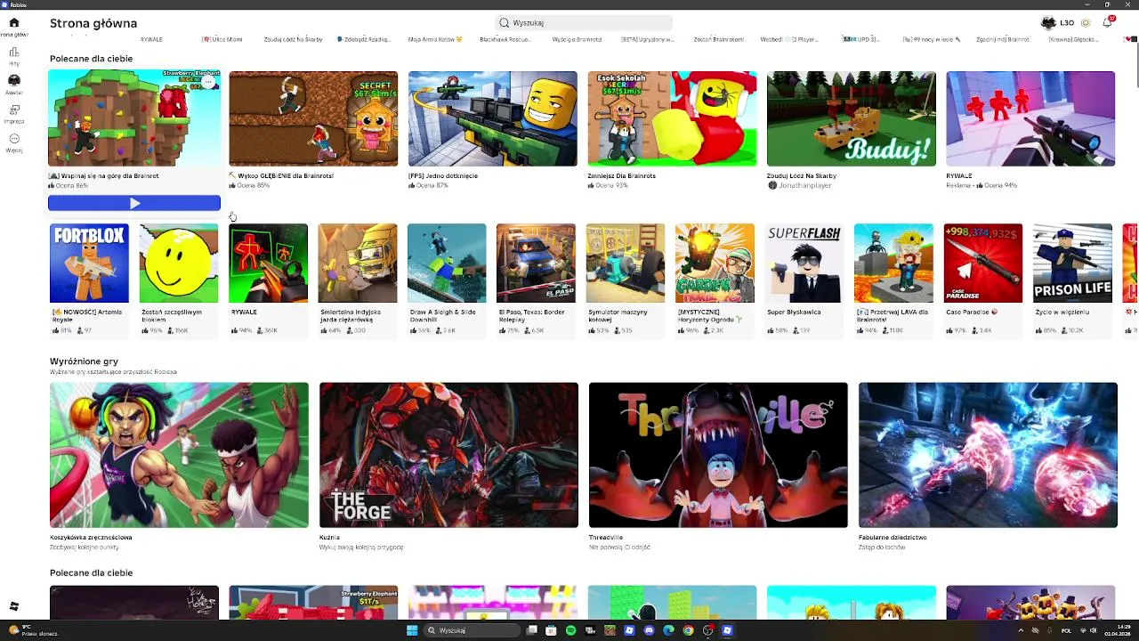This screenshot has height=641, width=1139.
Task: Click the lower Polecane dla ciebie heading
Action: pos(91,572)
